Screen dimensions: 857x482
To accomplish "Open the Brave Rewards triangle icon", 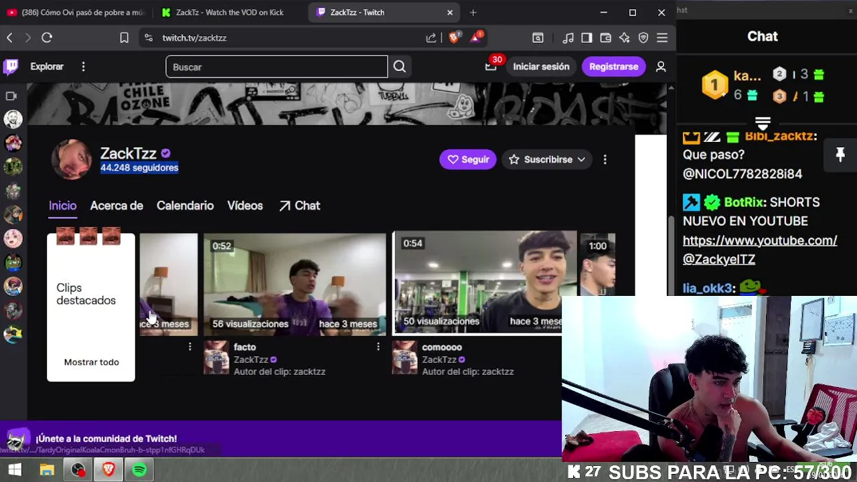I will (x=476, y=37).
